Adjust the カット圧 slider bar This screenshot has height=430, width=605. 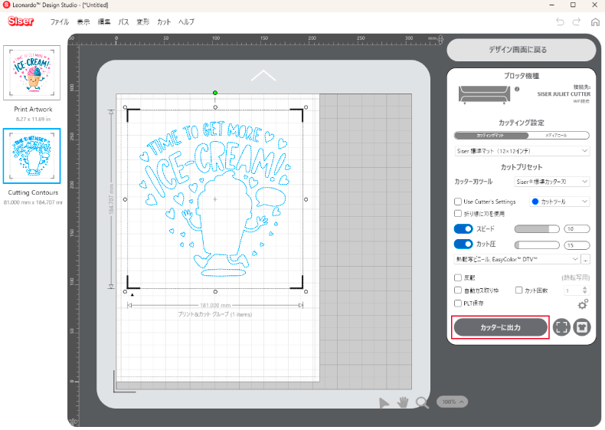[537, 245]
